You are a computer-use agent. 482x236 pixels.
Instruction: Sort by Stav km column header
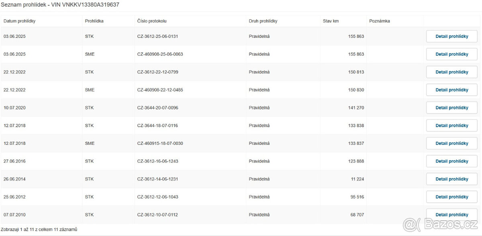(x=331, y=21)
